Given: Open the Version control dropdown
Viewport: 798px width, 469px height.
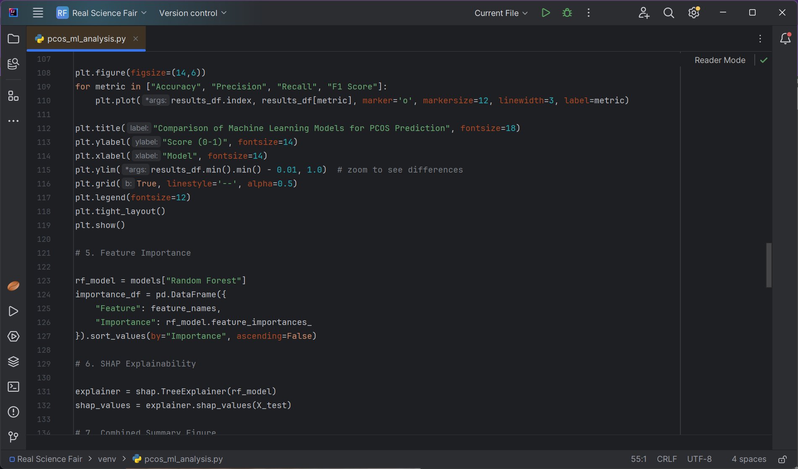Looking at the screenshot, I should pyautogui.click(x=192, y=13).
